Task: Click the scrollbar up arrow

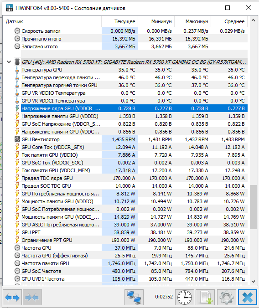Action: click(x=253, y=20)
